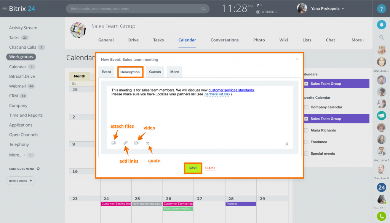This screenshot has width=390, height=223.
Task: Open the green Sales team meeting event
Action: tap(178, 209)
